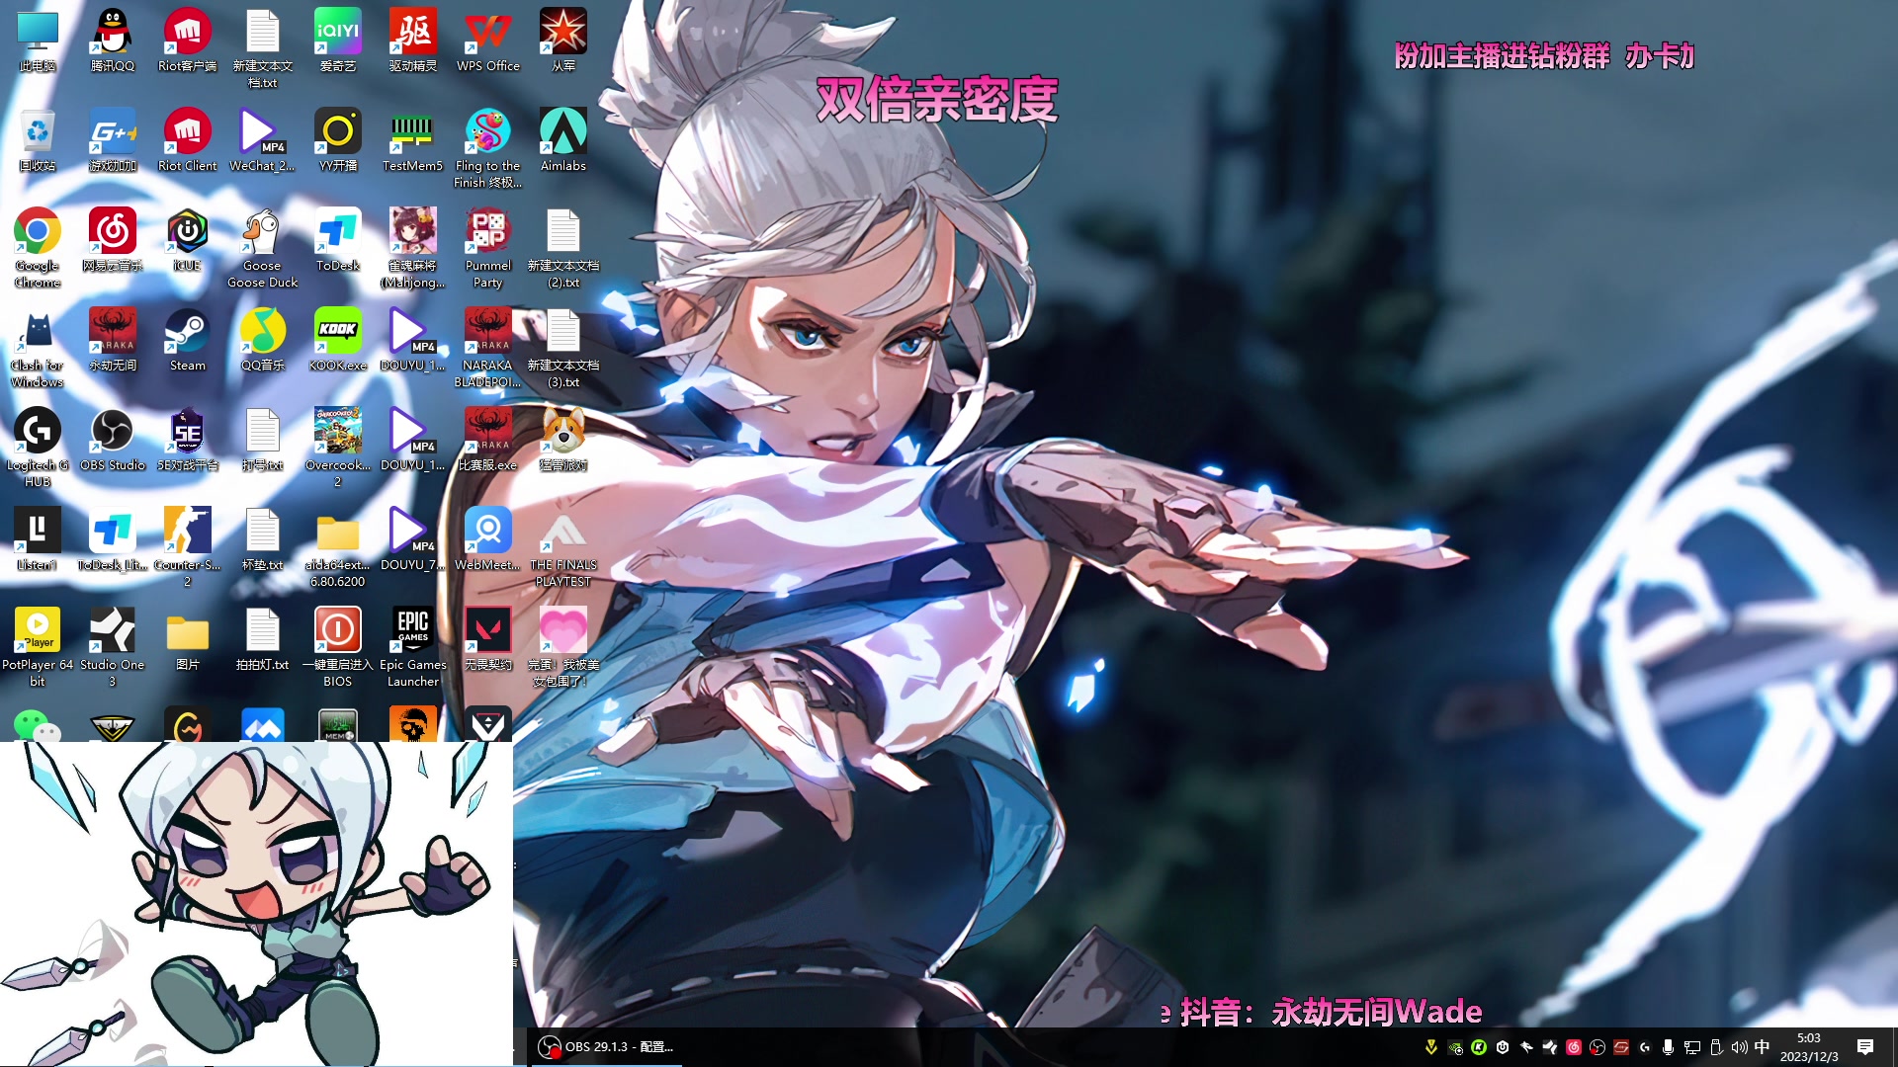1898x1067 pixels.
Task: Open PotPlayer 64 bit shortcut
Action: 38,647
